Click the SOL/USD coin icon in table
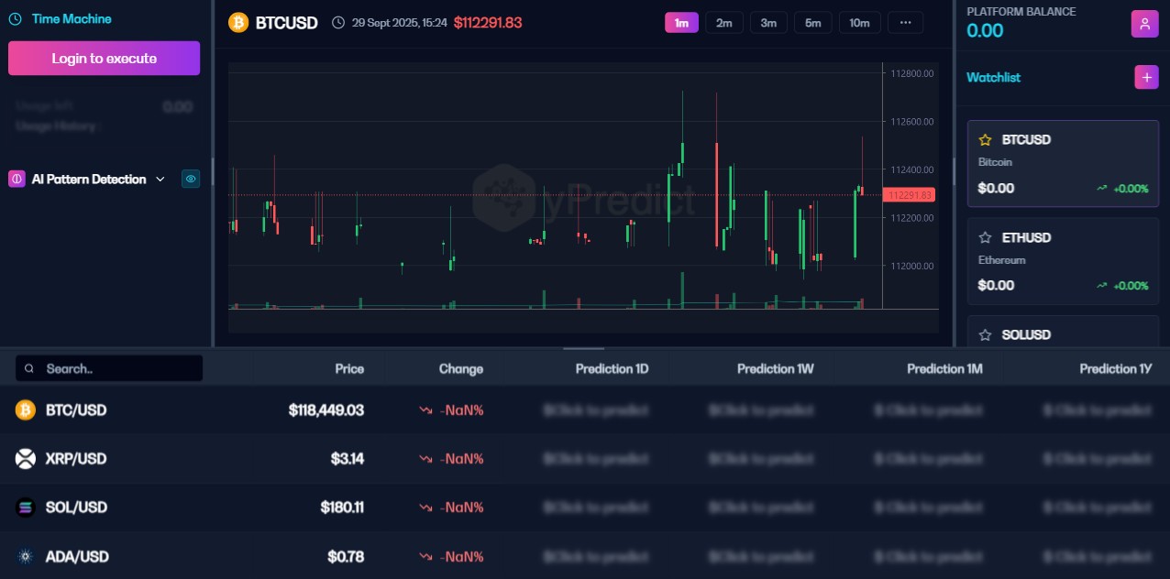This screenshot has width=1170, height=579. [25, 507]
